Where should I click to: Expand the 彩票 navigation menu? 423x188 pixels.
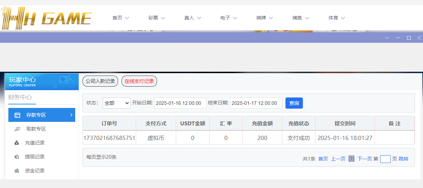click(156, 18)
